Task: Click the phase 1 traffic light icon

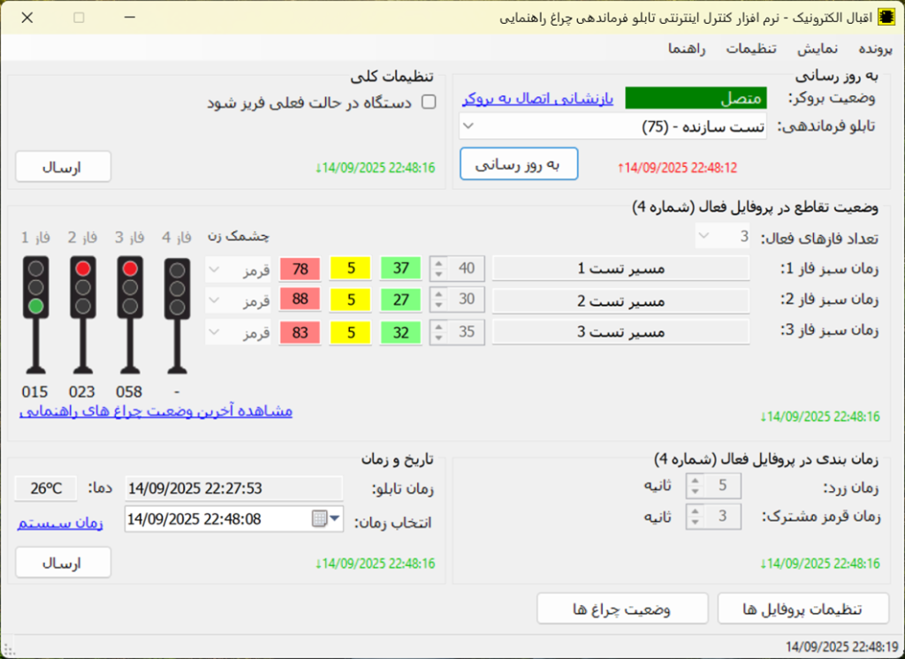Action: (35, 314)
